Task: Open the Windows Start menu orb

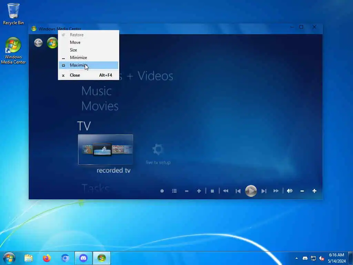Action: pos(9,258)
